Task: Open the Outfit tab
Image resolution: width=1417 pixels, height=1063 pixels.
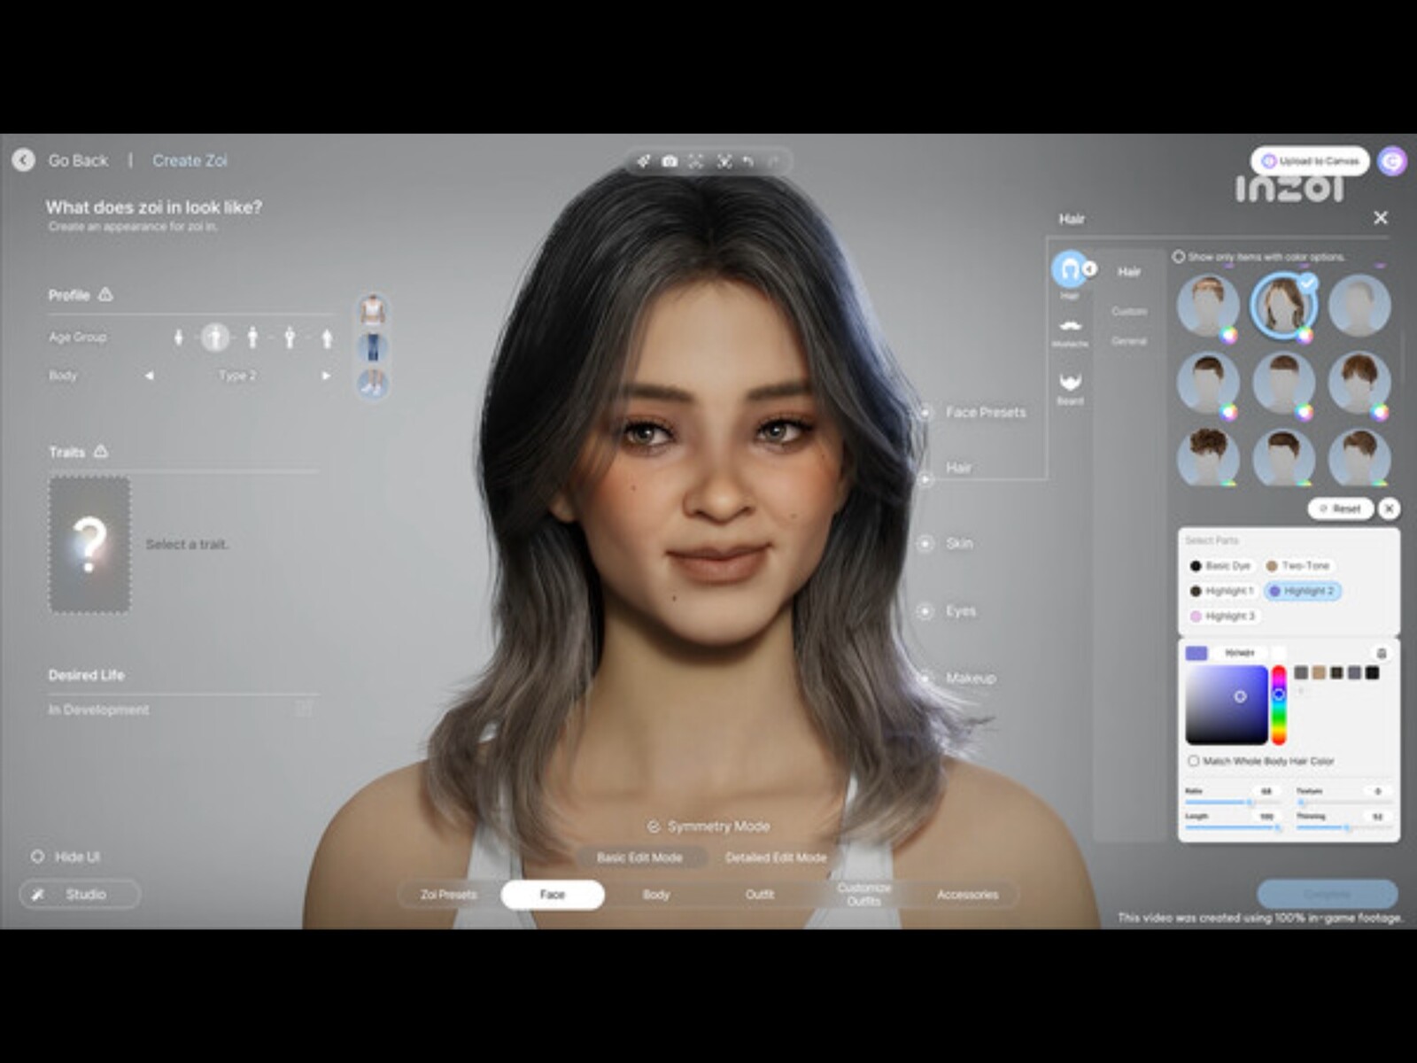Action: (760, 895)
